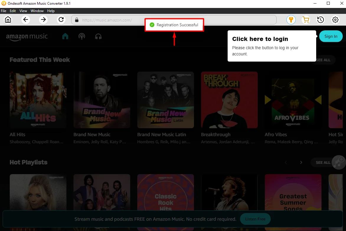Open the Library headphones icon
This screenshot has width=346, height=231.
98,36
